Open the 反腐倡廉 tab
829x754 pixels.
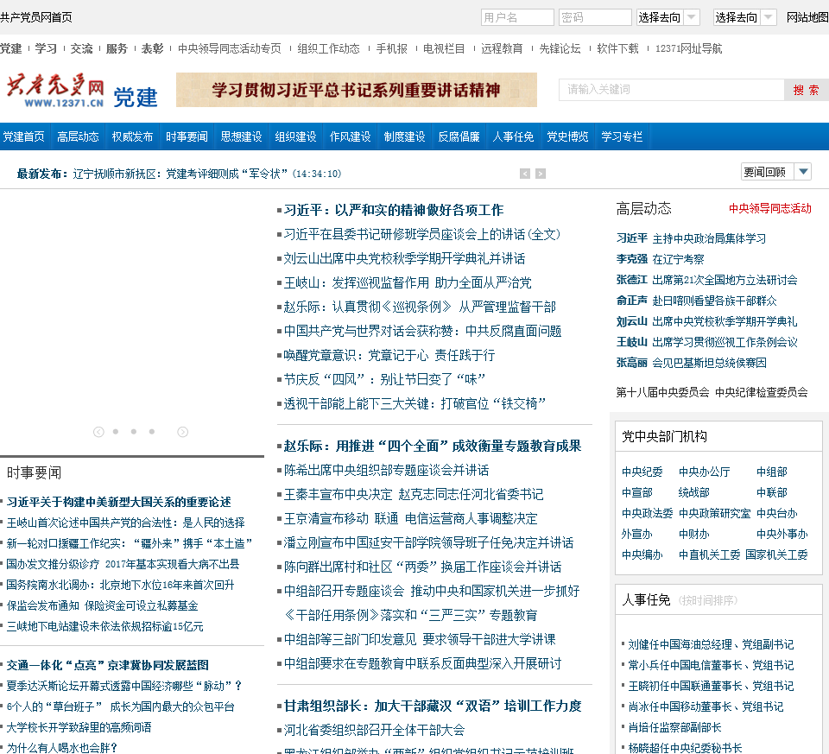[459, 137]
